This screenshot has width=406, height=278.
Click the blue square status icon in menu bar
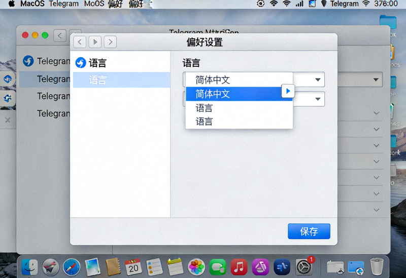[312, 4]
